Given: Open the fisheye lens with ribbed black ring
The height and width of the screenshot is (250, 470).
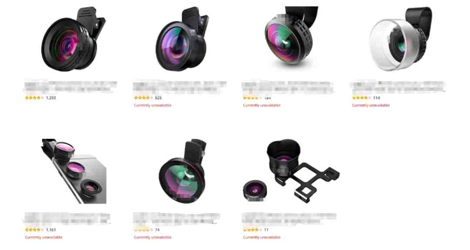Looking at the screenshot, I should (291, 36).
